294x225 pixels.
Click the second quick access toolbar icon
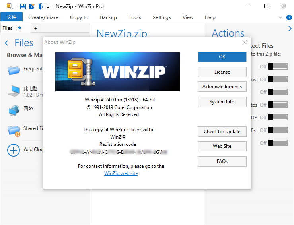click(x=32, y=6)
